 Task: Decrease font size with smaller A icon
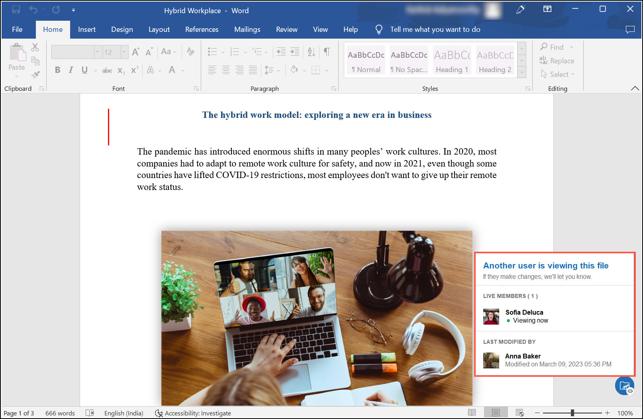point(149,52)
